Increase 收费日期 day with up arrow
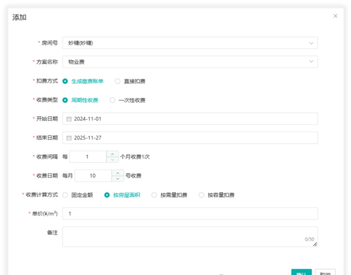The height and width of the screenshot is (275, 351). [118, 173]
